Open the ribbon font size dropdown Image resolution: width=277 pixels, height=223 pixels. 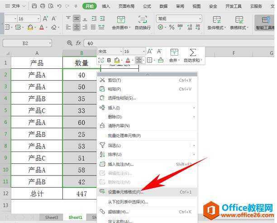(x=38, y=19)
